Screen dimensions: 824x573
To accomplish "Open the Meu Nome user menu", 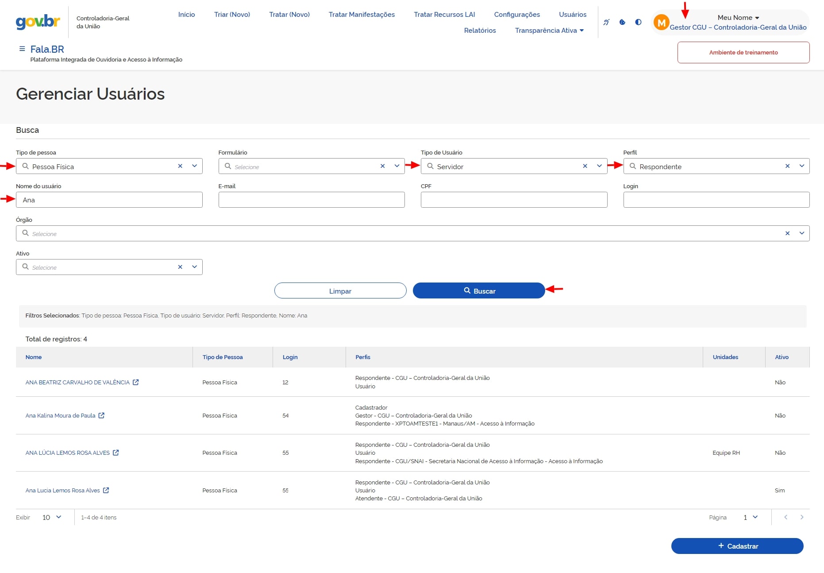I will (738, 17).
